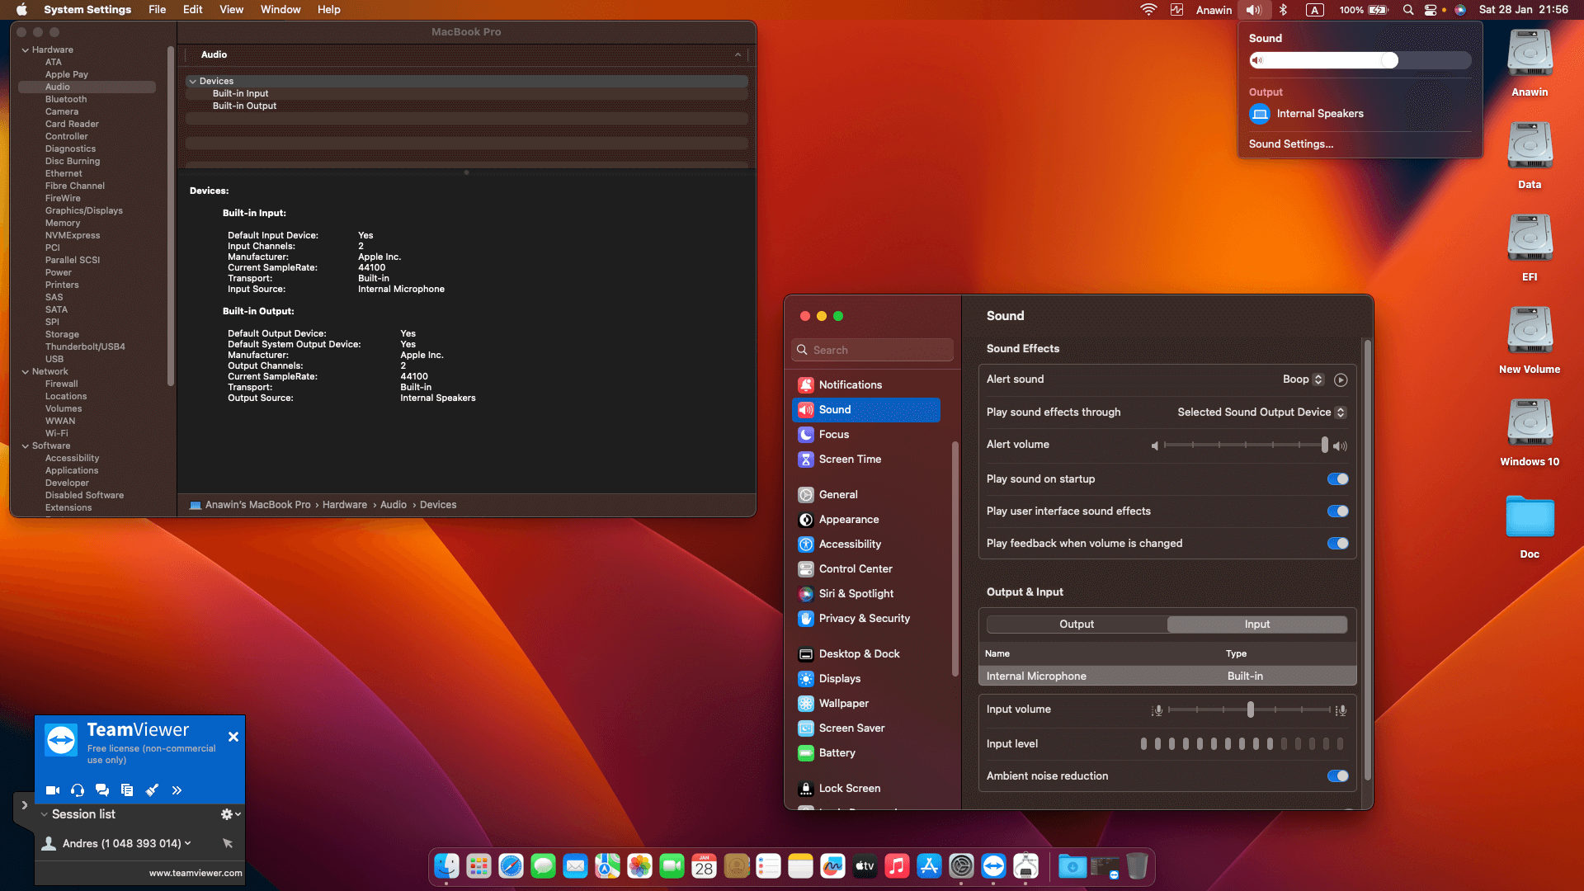Switch to the Output tab
Image resolution: width=1584 pixels, height=891 pixels.
1077,625
